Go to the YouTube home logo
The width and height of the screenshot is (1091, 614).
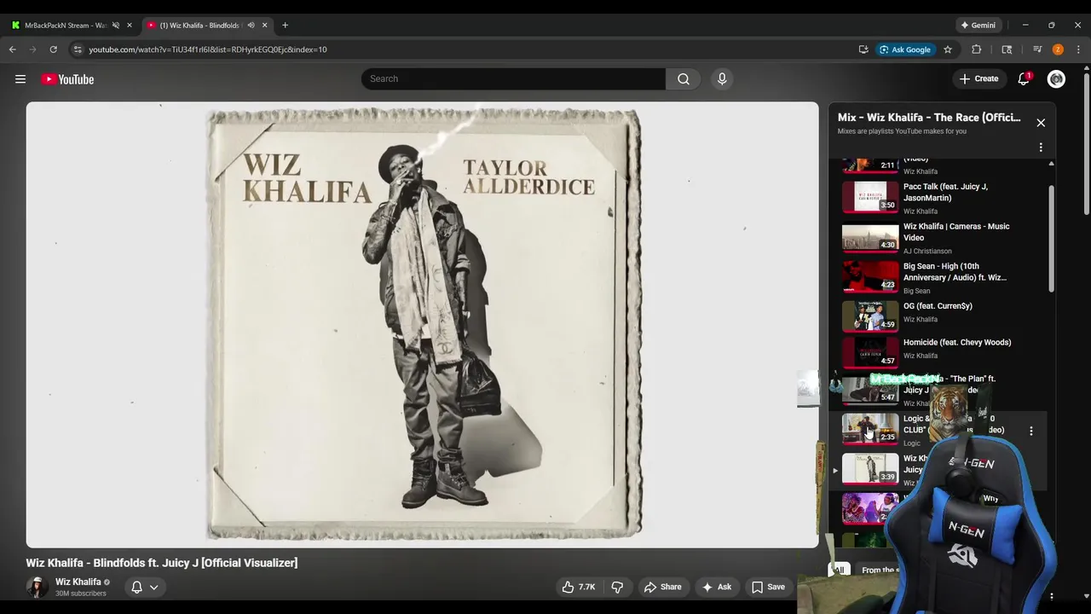[x=67, y=79]
